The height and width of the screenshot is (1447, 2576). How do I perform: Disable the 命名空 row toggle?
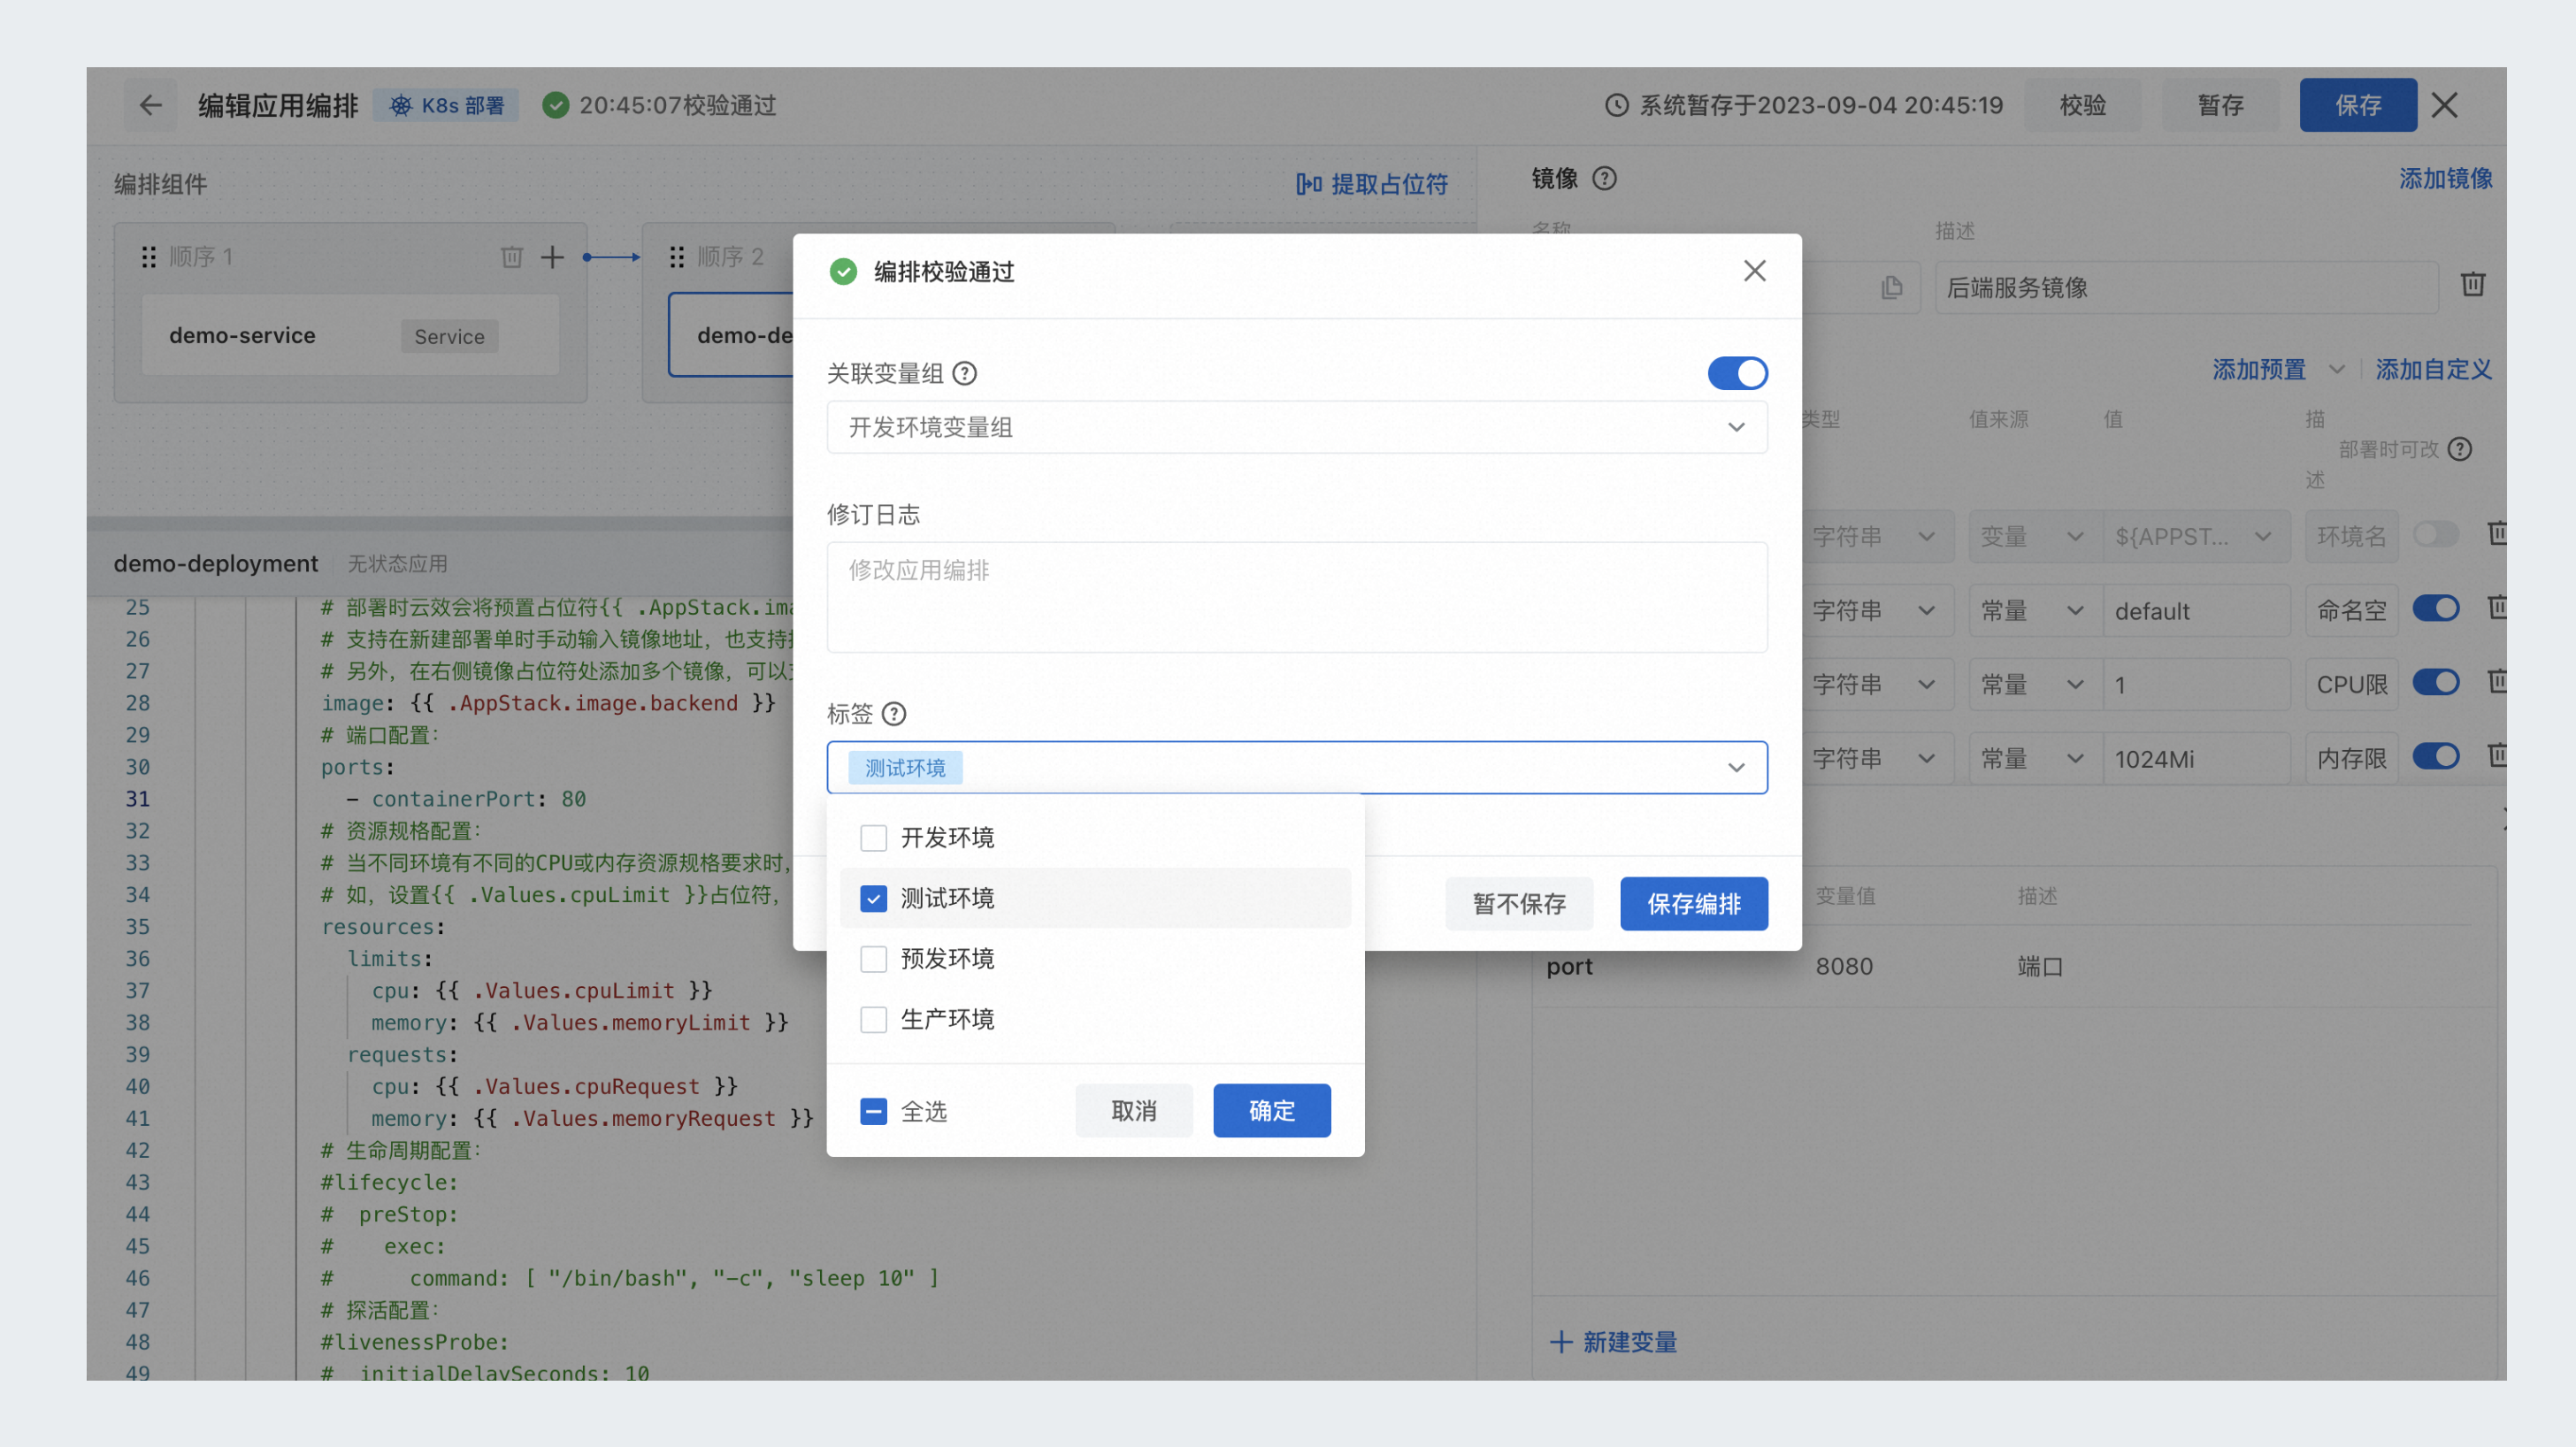(2435, 608)
